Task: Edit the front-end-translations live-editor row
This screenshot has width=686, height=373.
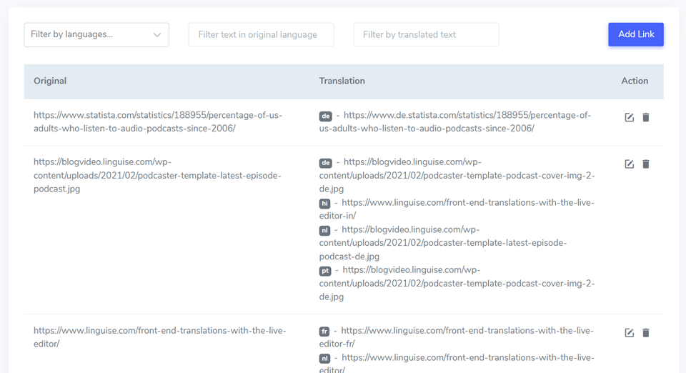Action: (629, 333)
